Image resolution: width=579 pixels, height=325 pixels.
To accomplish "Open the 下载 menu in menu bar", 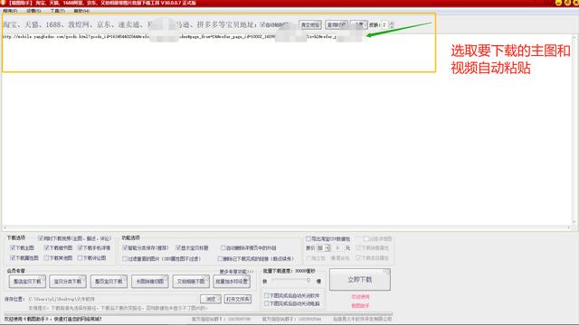I will pyautogui.click(x=58, y=11).
